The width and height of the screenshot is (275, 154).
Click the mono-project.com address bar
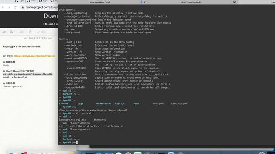point(41,7)
